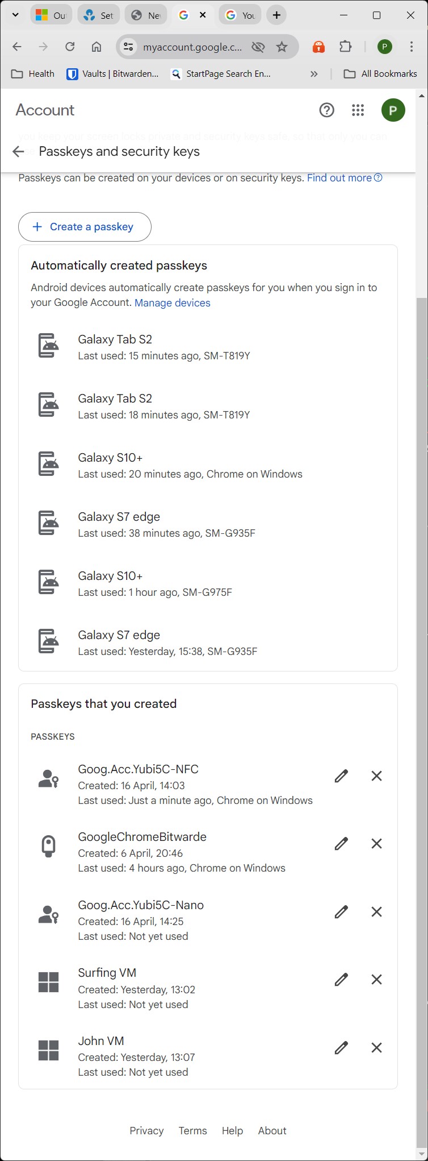This screenshot has width=428, height=1161.
Task: Open the Google apps grid
Action: click(x=358, y=110)
